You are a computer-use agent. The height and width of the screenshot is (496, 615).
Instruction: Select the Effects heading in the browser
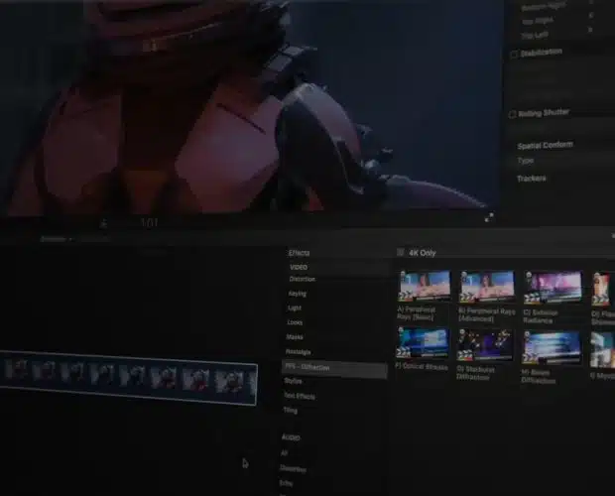pyautogui.click(x=299, y=253)
